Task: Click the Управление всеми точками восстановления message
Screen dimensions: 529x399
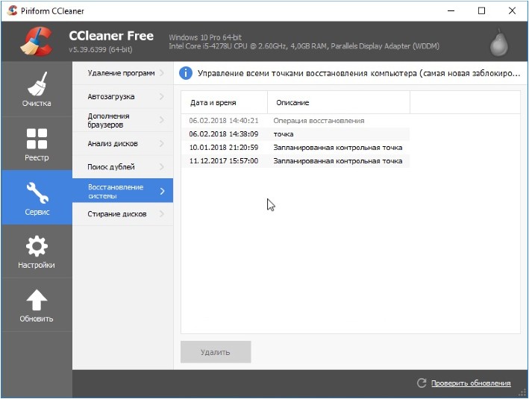Action: (x=359, y=73)
